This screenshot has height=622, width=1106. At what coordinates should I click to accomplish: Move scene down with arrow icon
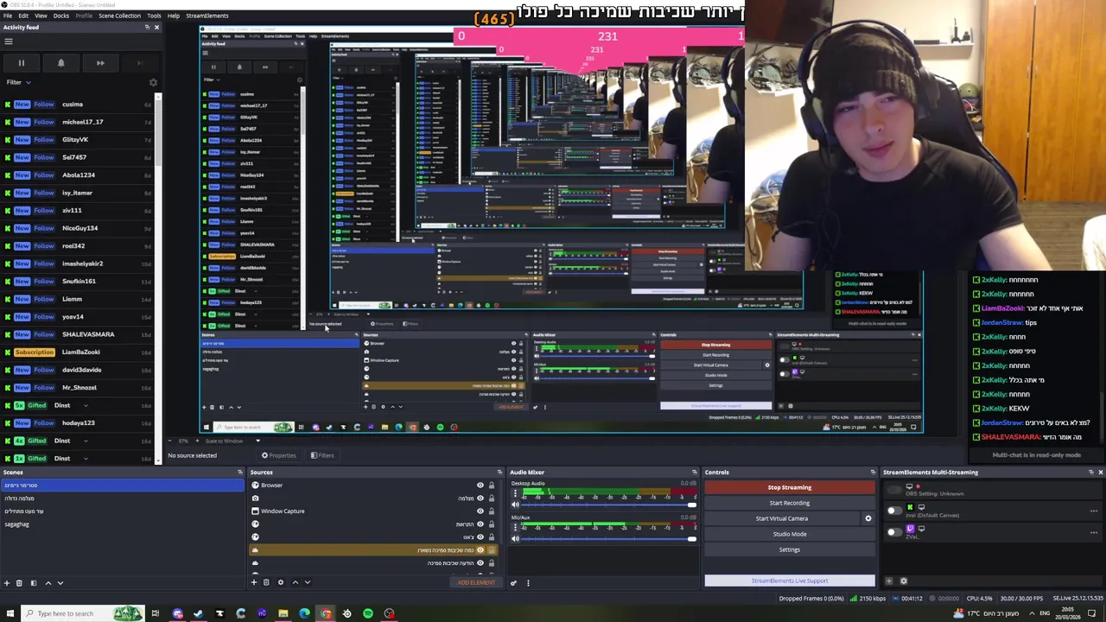[60, 583]
